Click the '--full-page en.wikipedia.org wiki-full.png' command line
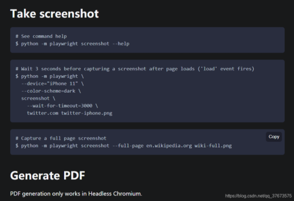This screenshot has height=201, width=294. pos(124,146)
